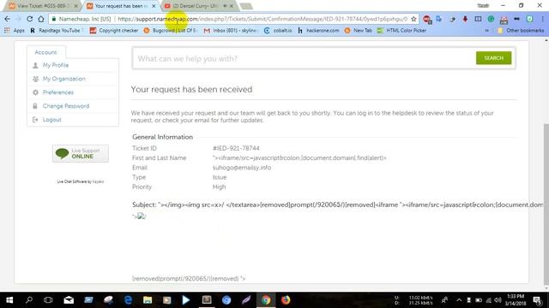Show hidden system tray icons

tap(459, 300)
